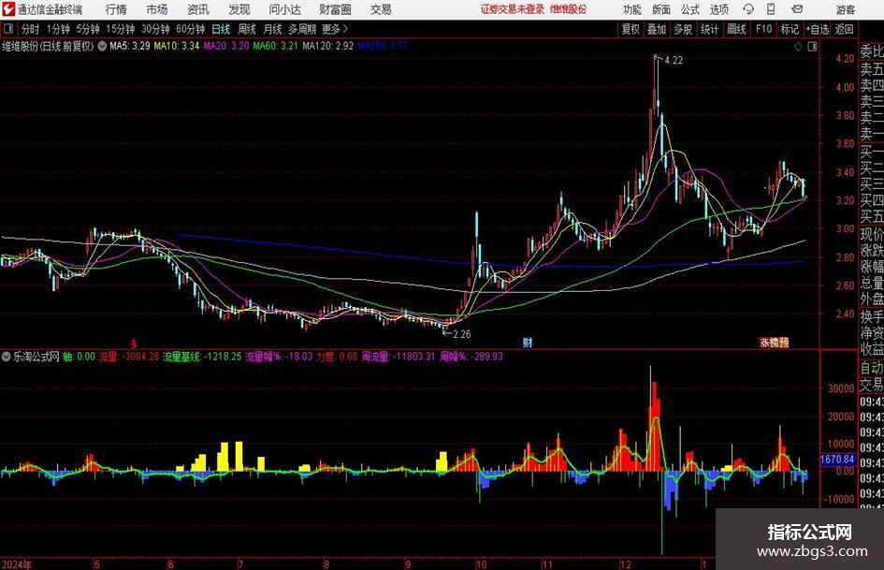Open the 版面 menu
This screenshot has height=570, width=884.
[661, 9]
